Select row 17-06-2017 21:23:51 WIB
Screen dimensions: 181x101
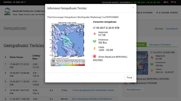[x=61, y=66]
